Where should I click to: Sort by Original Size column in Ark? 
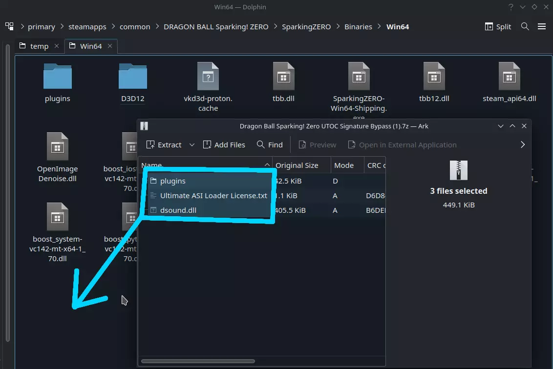(301, 165)
